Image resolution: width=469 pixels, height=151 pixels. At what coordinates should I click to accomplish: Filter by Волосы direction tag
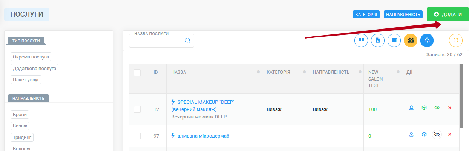point(21,148)
